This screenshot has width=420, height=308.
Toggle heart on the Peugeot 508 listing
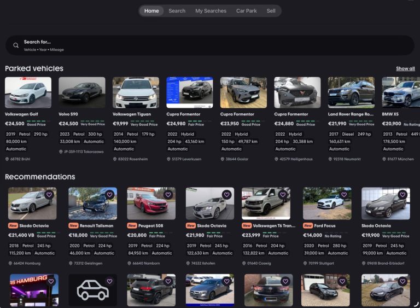168,194
